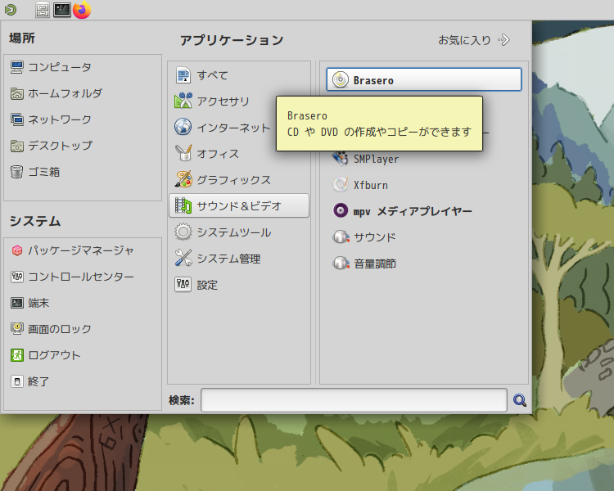Screen dimensions: 614x491
Task: Open ネットワーク network icon
Action: pyautogui.click(x=17, y=119)
